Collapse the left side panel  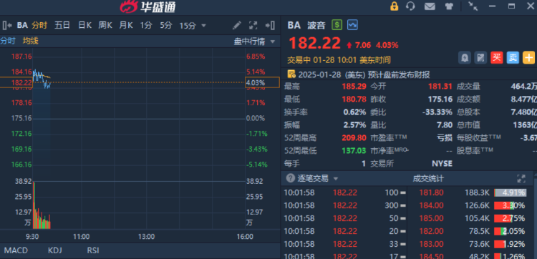[8, 25]
